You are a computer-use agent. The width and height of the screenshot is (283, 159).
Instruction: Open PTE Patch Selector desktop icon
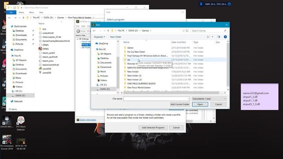(x=21, y=124)
